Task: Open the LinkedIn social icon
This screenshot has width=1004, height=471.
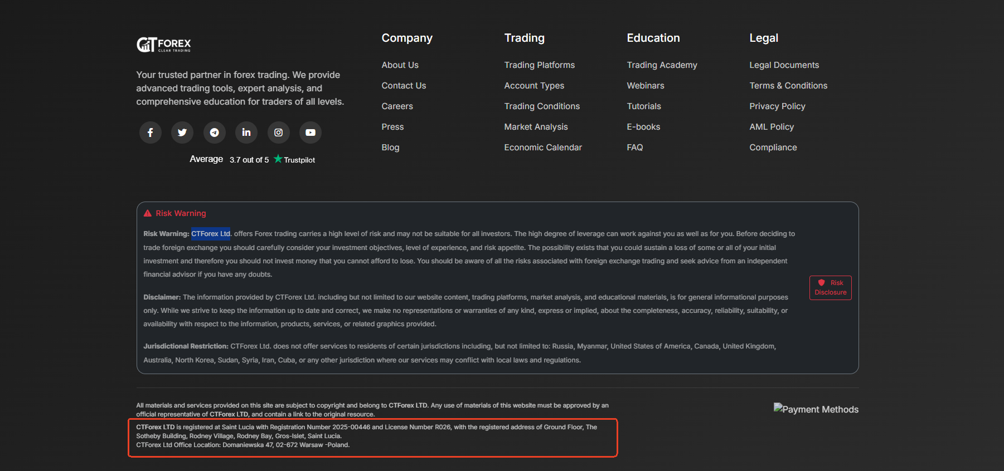Action: pyautogui.click(x=246, y=133)
